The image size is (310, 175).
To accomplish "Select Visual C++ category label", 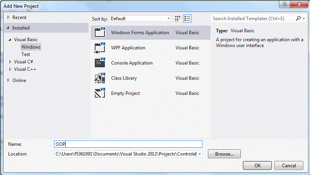I will pos(25,69).
